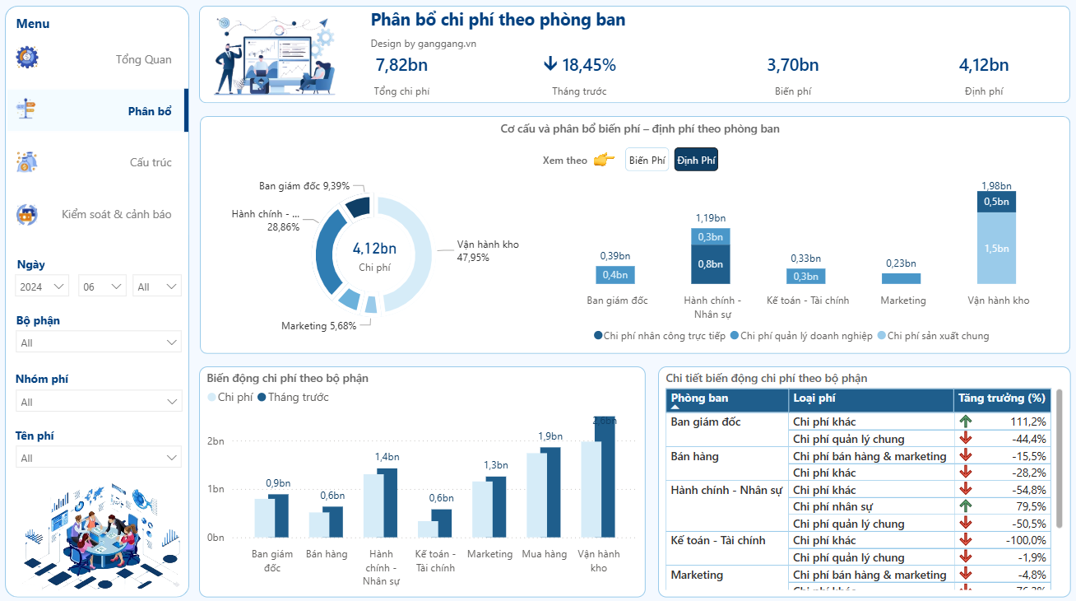Click the sort arrow under Phòng ban header
This screenshot has height=601, width=1076.
click(x=675, y=408)
